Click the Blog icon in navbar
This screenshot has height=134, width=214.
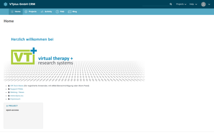tap(70, 12)
